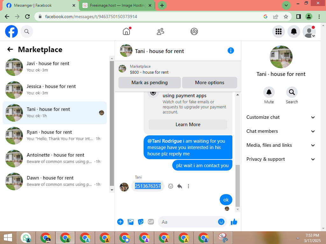Open a new browser tab
The width and height of the screenshot is (326, 244).
click(162, 5)
